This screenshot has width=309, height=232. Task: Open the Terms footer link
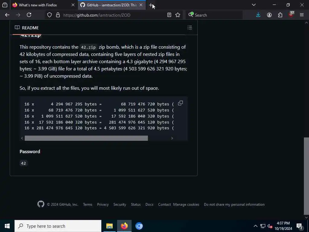click(x=88, y=205)
